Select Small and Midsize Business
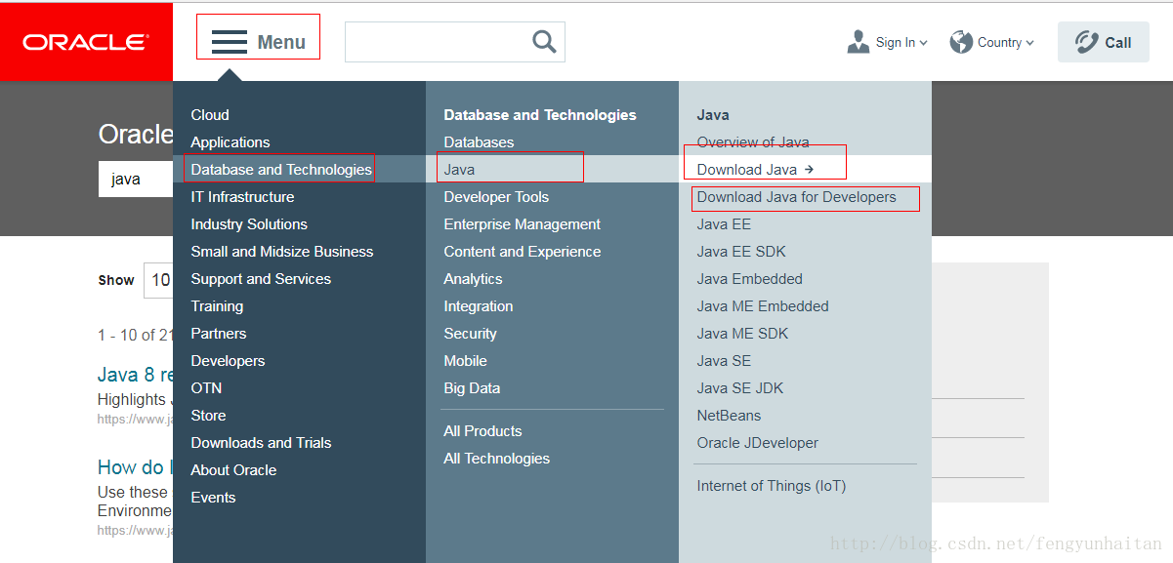The image size is (1173, 563). coord(282,252)
